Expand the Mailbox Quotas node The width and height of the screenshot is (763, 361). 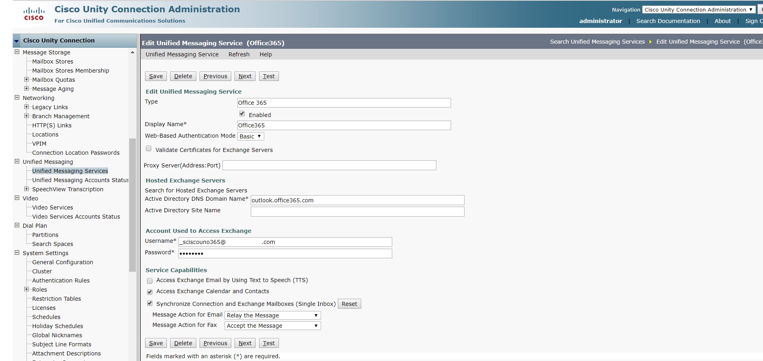tap(27, 79)
